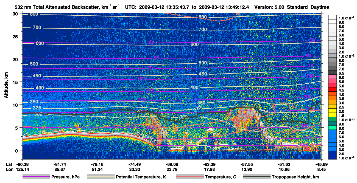357x183 pixels.
Task: Select the latitude value '-45.69'
Action: point(321,164)
